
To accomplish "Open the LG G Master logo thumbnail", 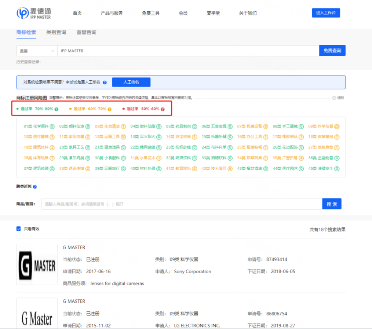I will [x=37, y=313].
